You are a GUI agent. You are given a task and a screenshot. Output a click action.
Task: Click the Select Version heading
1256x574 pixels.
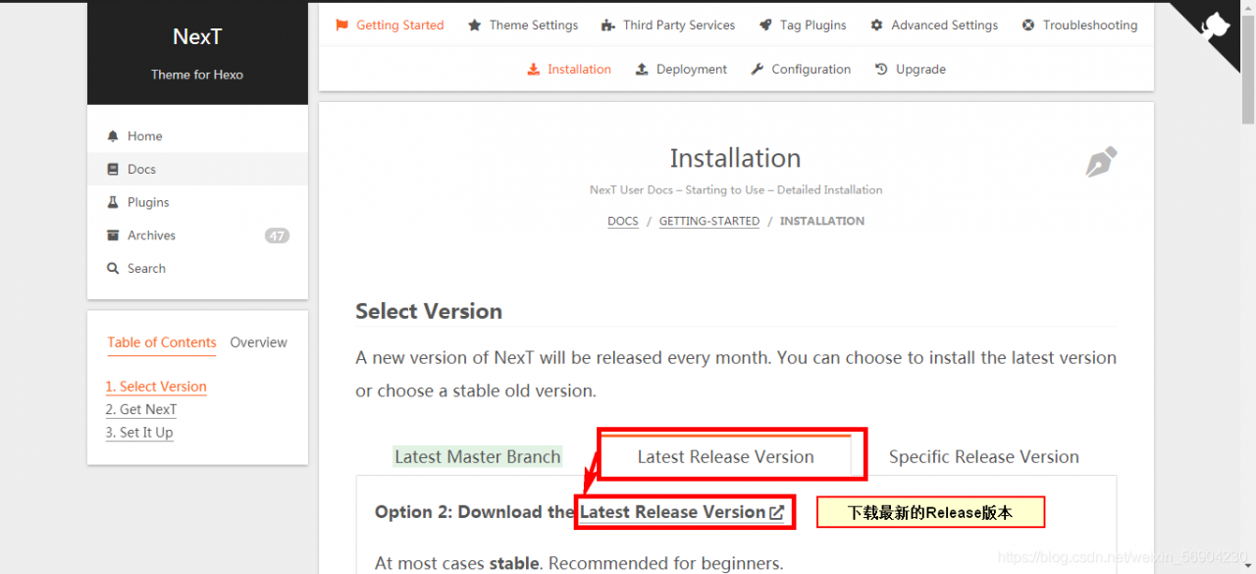pos(429,311)
